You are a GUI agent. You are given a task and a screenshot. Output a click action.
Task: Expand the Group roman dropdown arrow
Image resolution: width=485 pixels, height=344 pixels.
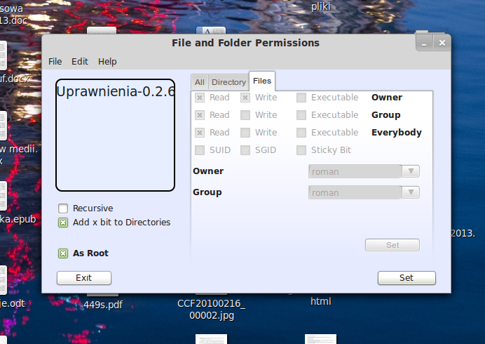point(411,192)
